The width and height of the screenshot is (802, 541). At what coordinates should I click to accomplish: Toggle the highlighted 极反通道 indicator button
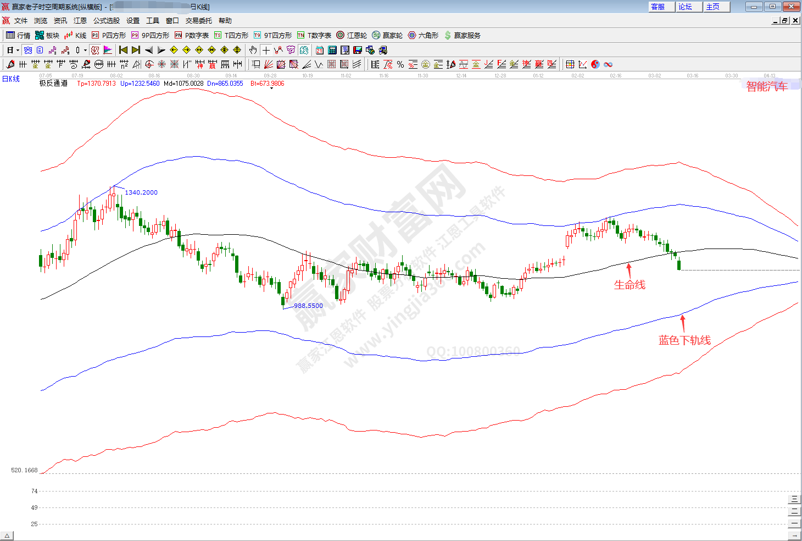(x=95, y=50)
